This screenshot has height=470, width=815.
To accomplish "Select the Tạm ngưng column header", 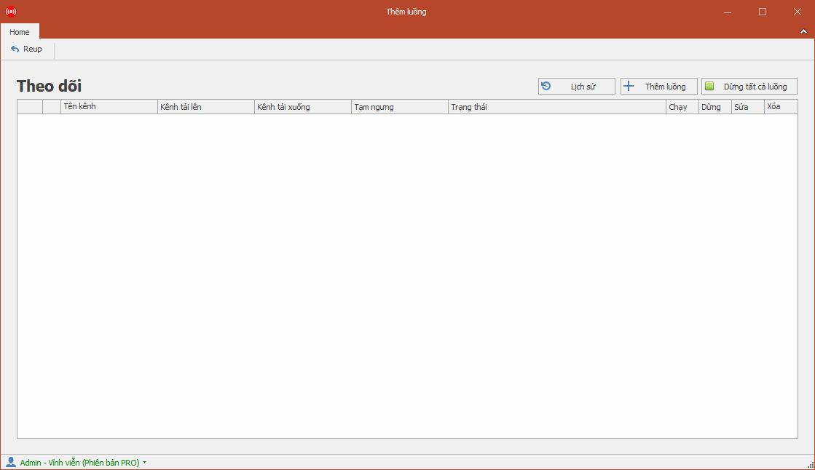I will pos(400,106).
